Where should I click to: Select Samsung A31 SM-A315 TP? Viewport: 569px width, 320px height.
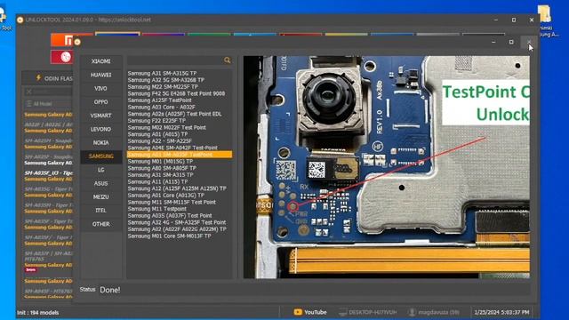160,175
